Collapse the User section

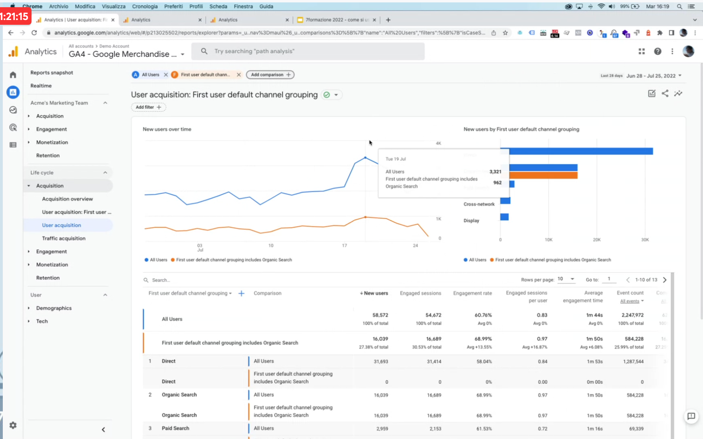click(x=105, y=295)
